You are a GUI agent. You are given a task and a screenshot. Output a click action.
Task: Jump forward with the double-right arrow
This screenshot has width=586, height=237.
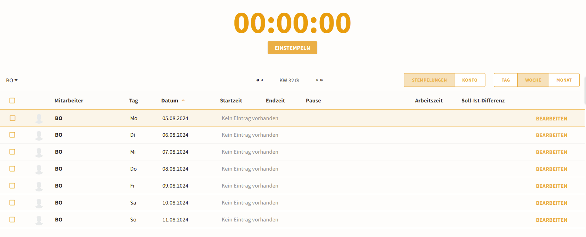tap(322, 80)
